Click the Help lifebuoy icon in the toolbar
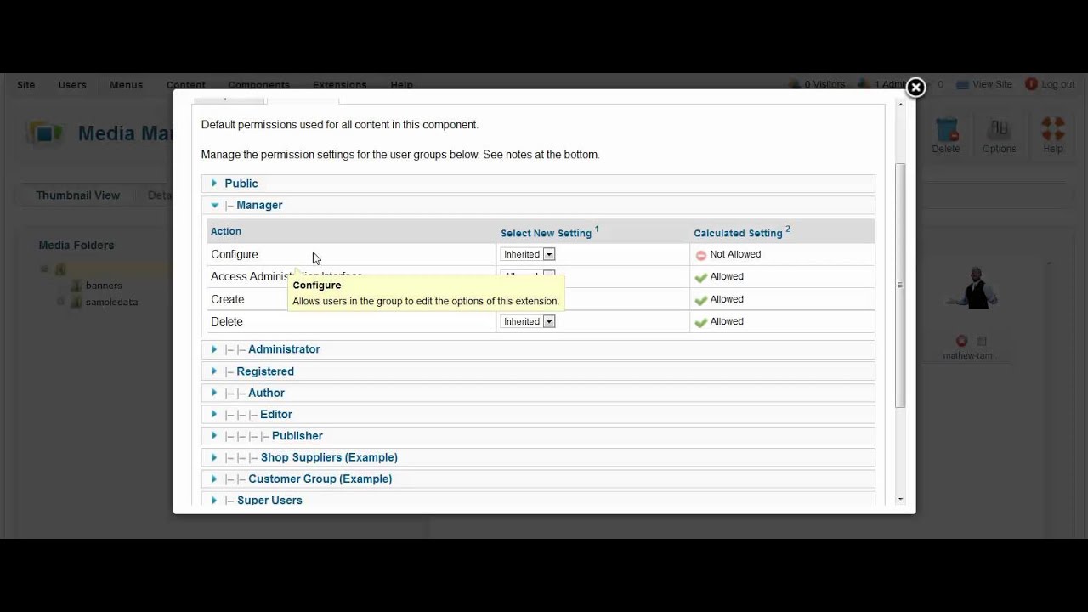The height and width of the screenshot is (612, 1088). (1053, 129)
